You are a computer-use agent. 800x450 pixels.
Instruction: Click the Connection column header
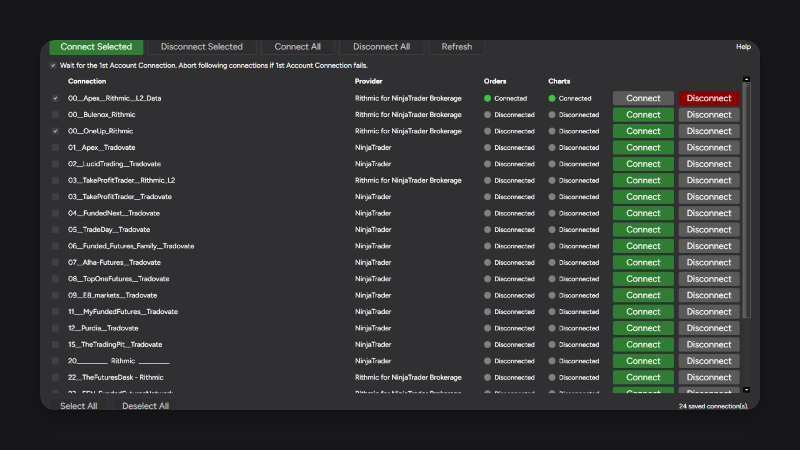[87, 81]
